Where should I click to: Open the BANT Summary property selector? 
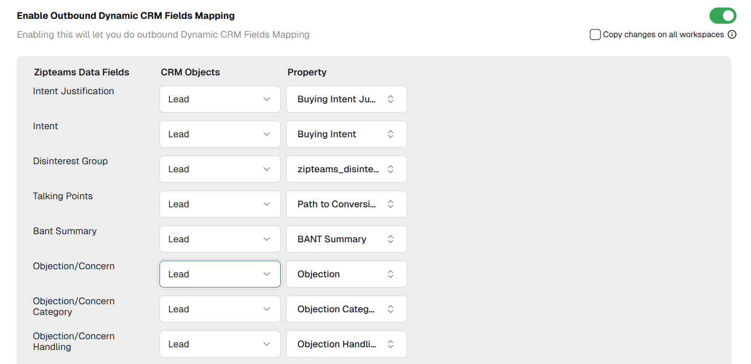pyautogui.click(x=346, y=239)
